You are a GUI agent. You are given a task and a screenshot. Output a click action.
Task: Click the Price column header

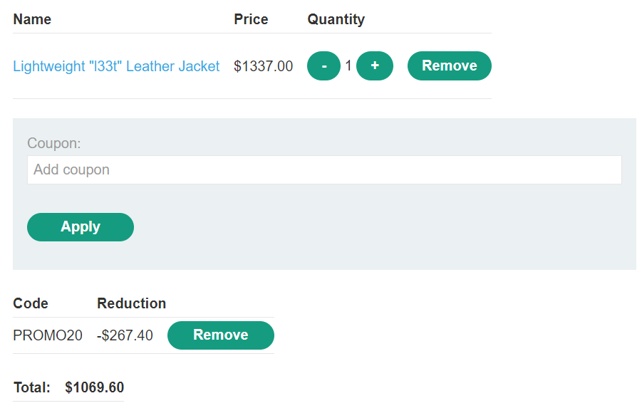[x=251, y=19]
